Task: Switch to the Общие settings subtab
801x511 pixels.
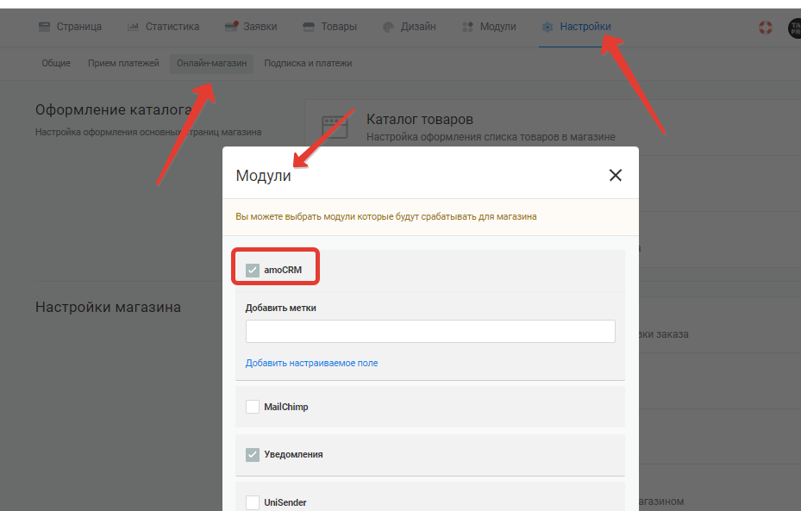Action: click(x=56, y=63)
